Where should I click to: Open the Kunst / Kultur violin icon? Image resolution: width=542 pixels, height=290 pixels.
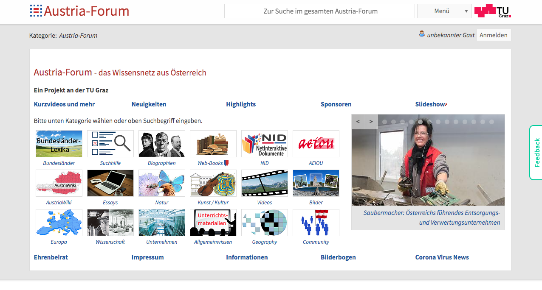tap(213, 183)
